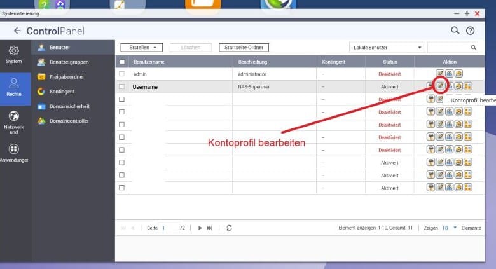Check the select-all checkbox in table header
Viewport: 496px width, 269px height.
pyautogui.click(x=122, y=62)
